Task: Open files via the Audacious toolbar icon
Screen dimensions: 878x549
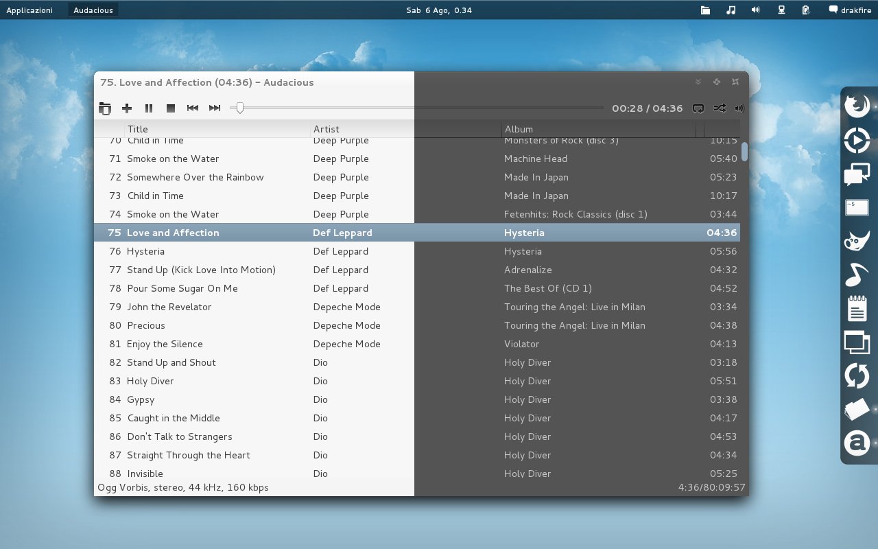Action: (x=105, y=108)
